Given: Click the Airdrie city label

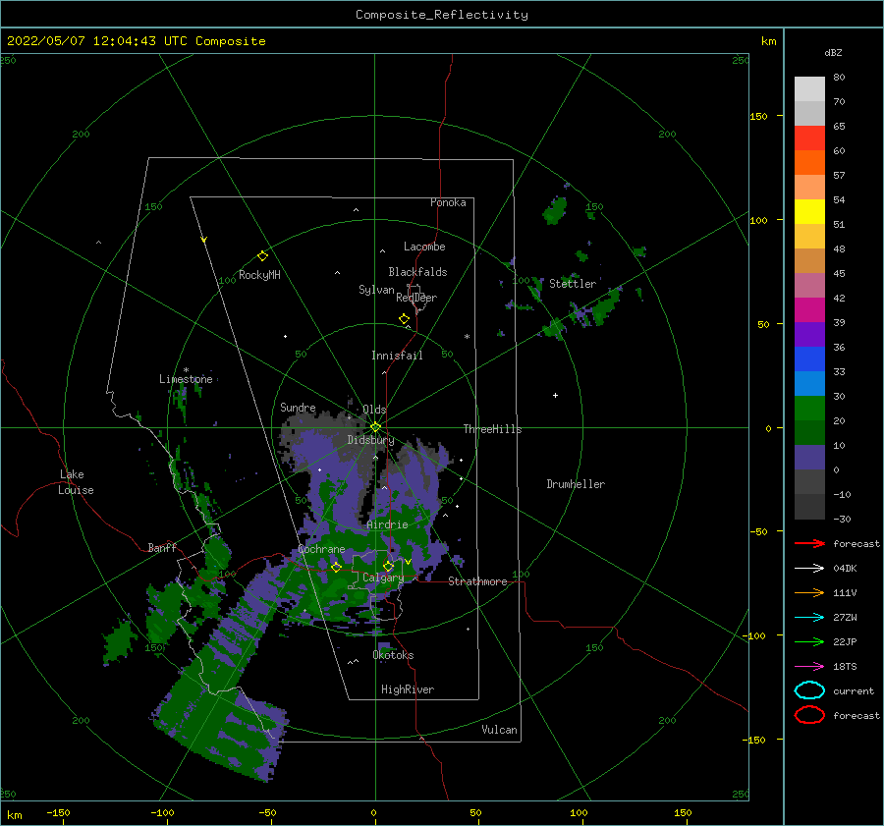Looking at the screenshot, I should pyautogui.click(x=387, y=524).
